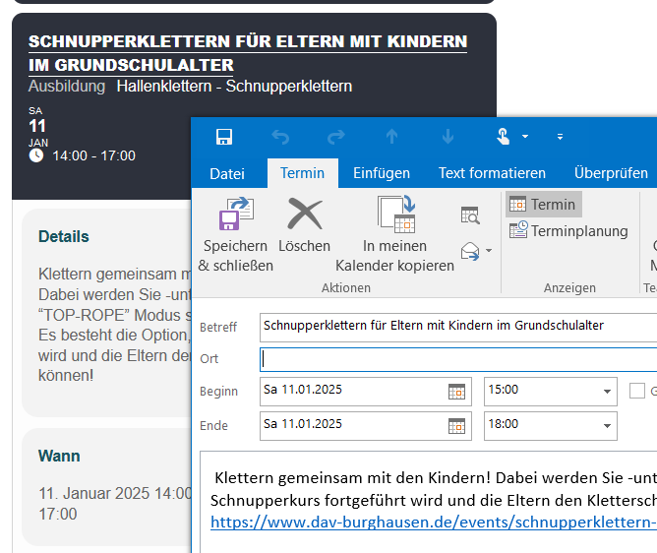This screenshot has width=657, height=553.
Task: Click the 14:00 - 17:00 time text
Action: coord(93,156)
